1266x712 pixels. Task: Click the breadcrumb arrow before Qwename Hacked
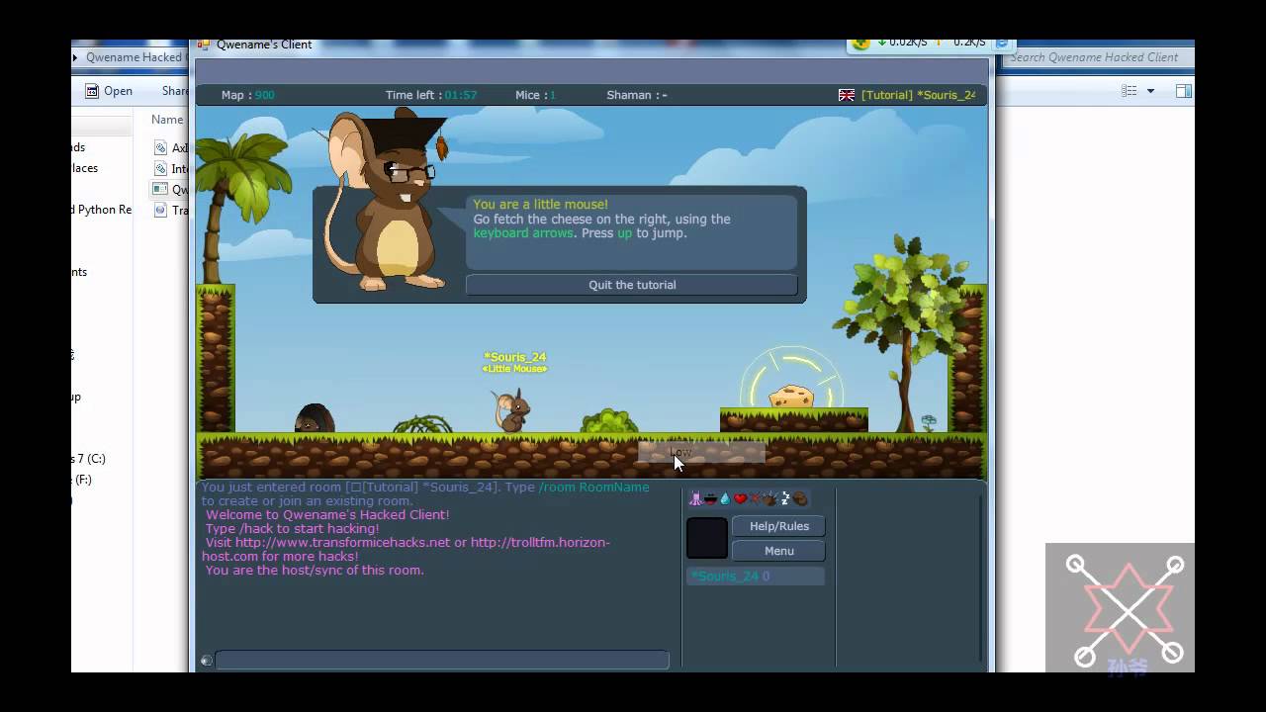(x=76, y=57)
